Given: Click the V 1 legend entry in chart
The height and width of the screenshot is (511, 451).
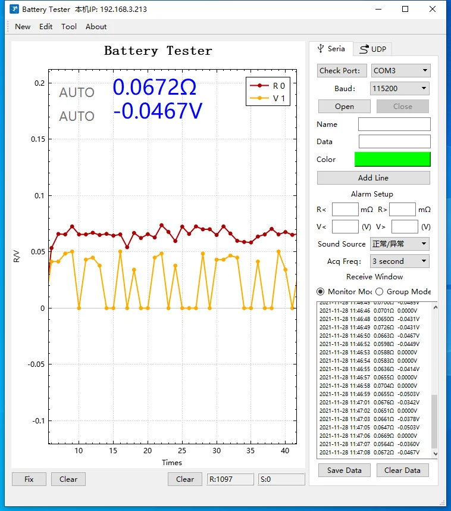Looking at the screenshot, I should 268,98.
